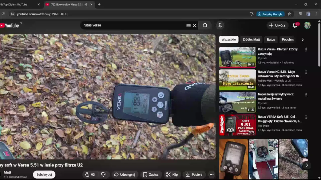Click install app icon in address bar
This screenshot has height=180, width=321.
[252, 14]
